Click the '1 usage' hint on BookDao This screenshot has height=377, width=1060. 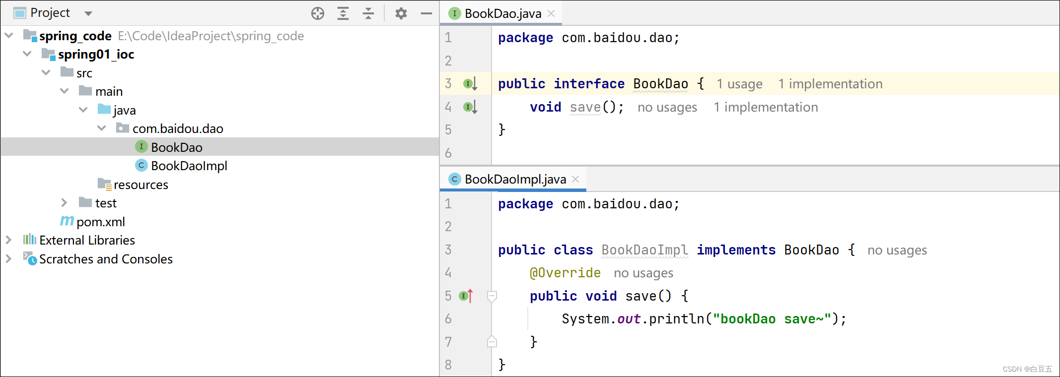click(x=739, y=84)
